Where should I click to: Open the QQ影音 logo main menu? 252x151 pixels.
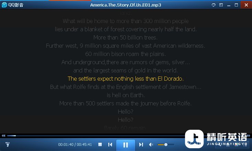pos(4,5)
